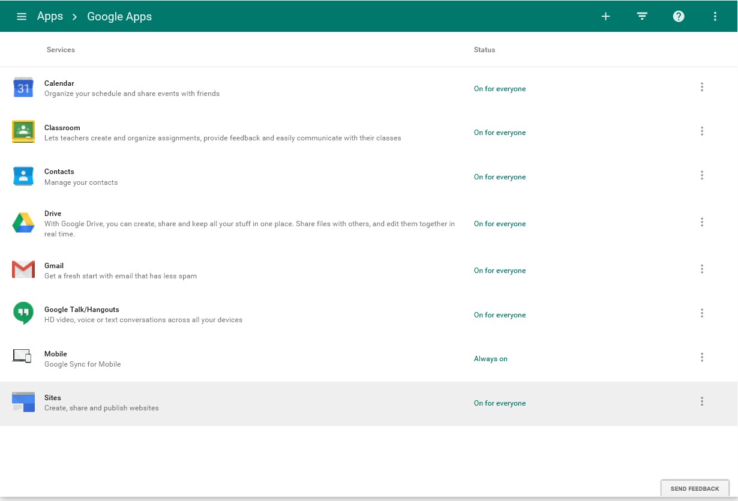The width and height of the screenshot is (738, 501).
Task: Click 'HD video, voice or text conversations' description
Action: coord(143,320)
